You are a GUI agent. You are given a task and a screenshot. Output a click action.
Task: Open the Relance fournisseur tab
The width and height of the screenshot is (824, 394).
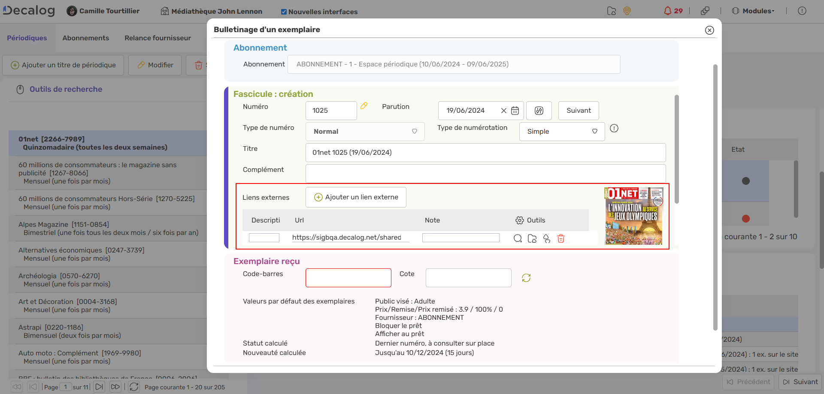(157, 38)
